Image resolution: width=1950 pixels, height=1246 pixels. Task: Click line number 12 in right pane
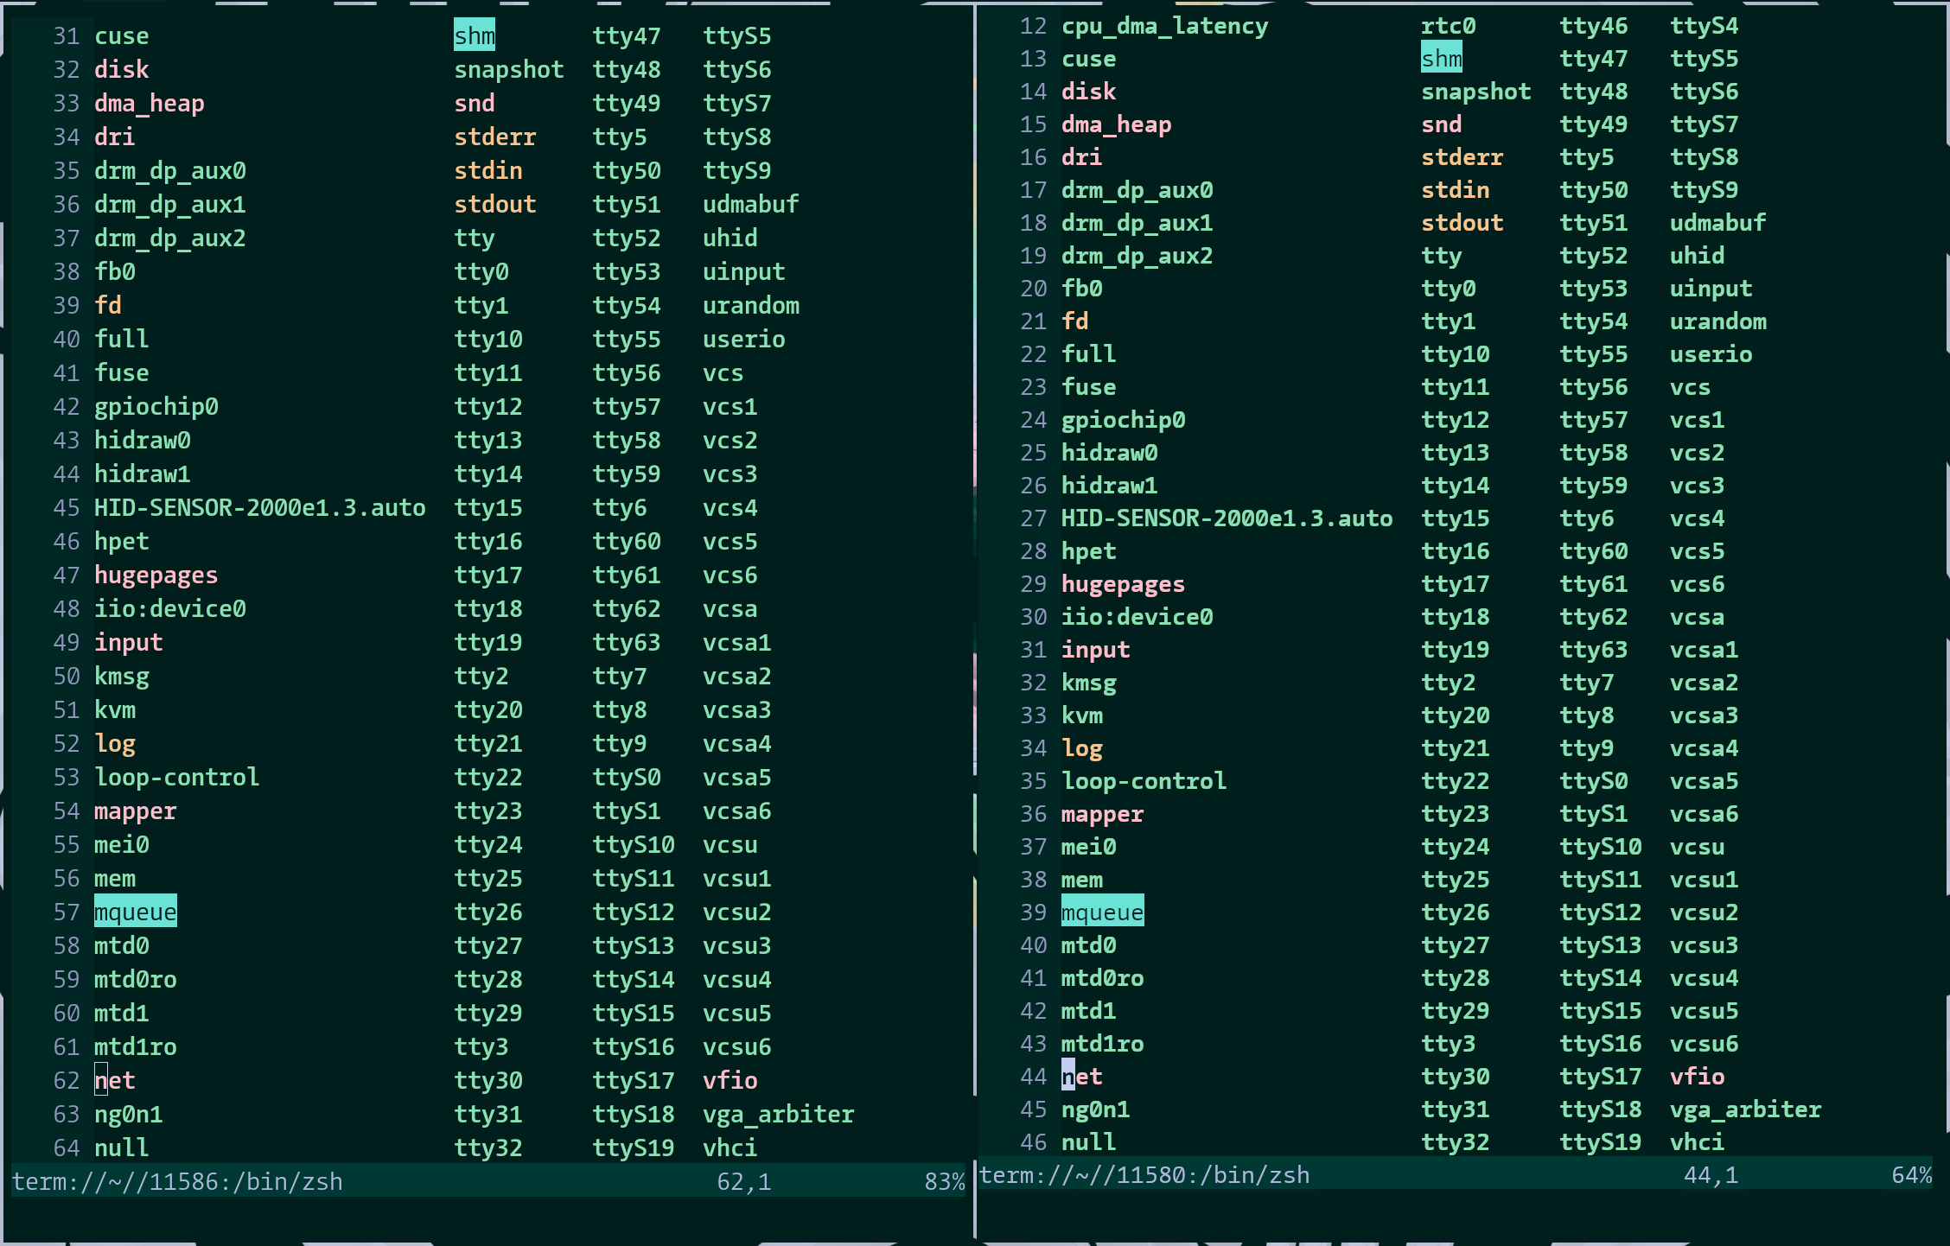1032,25
